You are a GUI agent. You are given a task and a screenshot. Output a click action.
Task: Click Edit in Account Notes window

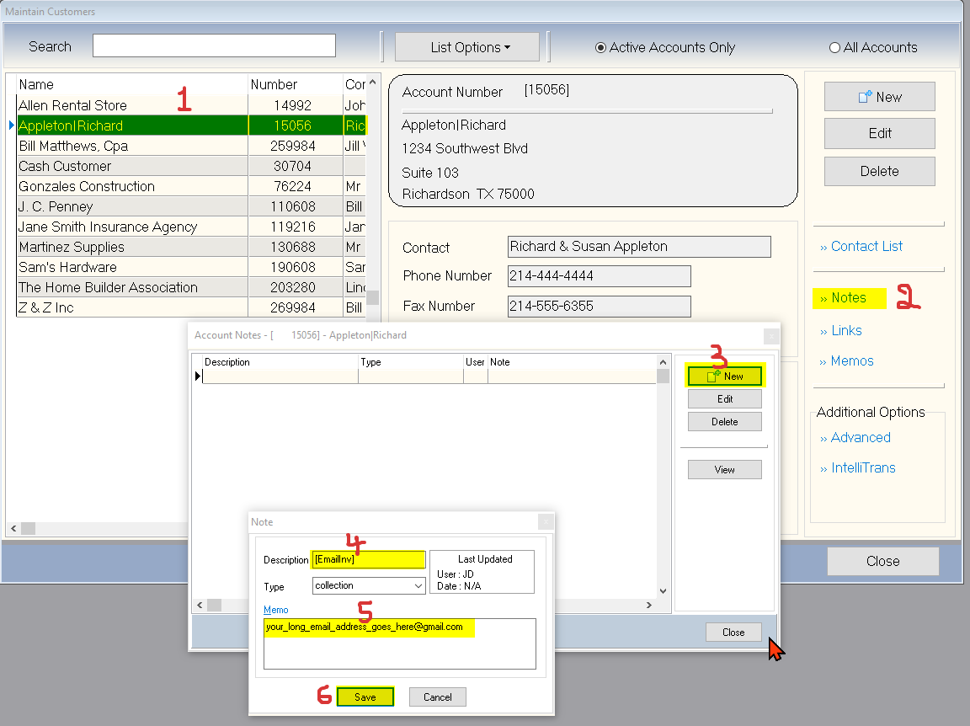click(725, 399)
